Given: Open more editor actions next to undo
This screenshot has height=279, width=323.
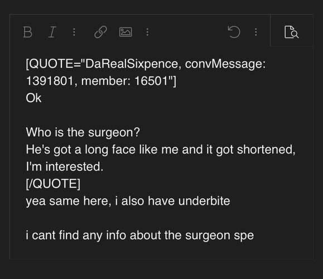Looking at the screenshot, I should coord(256,32).
